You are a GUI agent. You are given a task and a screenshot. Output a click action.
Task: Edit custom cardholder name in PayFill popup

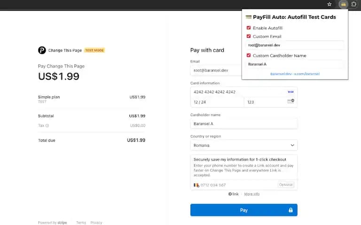point(295,64)
